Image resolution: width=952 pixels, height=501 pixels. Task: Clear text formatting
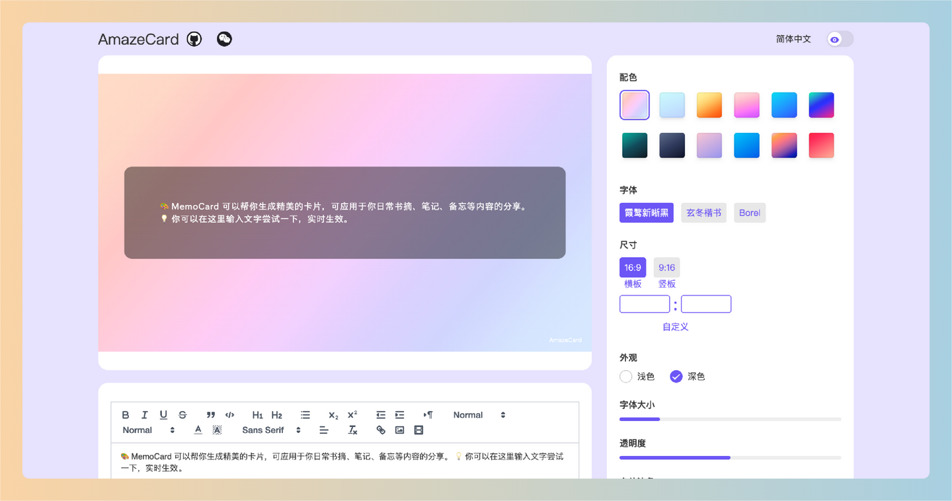click(x=352, y=430)
